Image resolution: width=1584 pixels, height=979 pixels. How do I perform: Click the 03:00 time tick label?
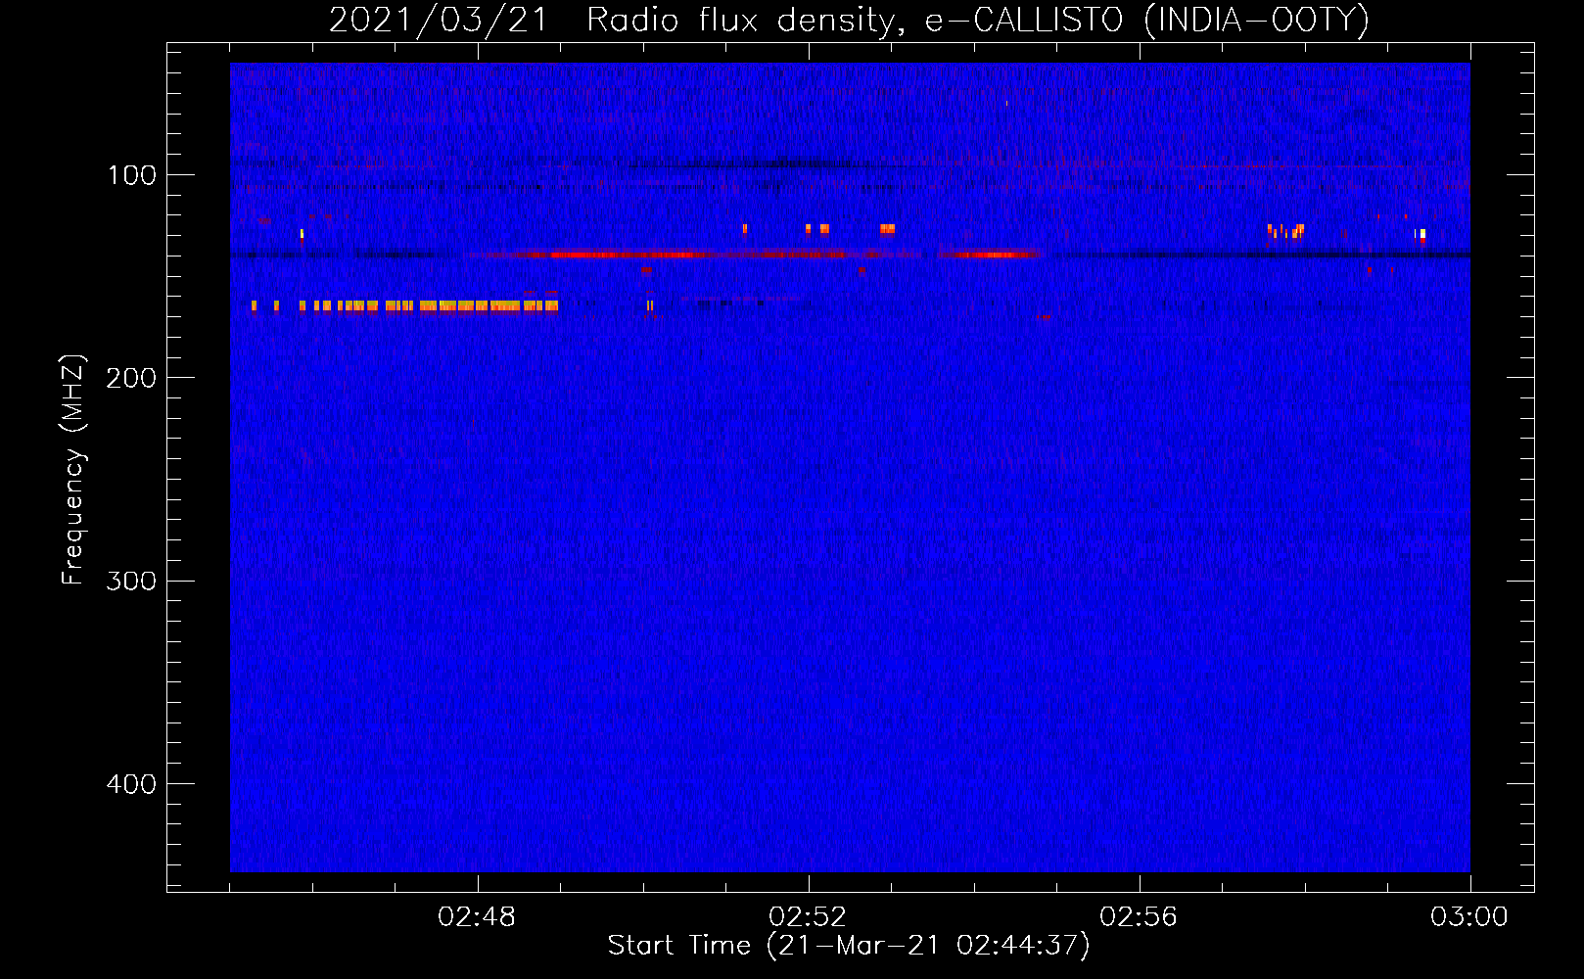point(1469,916)
